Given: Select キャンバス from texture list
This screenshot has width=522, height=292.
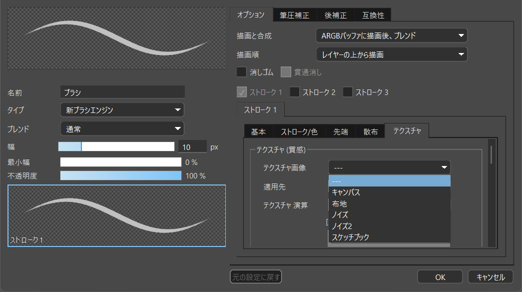Looking at the screenshot, I should [x=346, y=192].
